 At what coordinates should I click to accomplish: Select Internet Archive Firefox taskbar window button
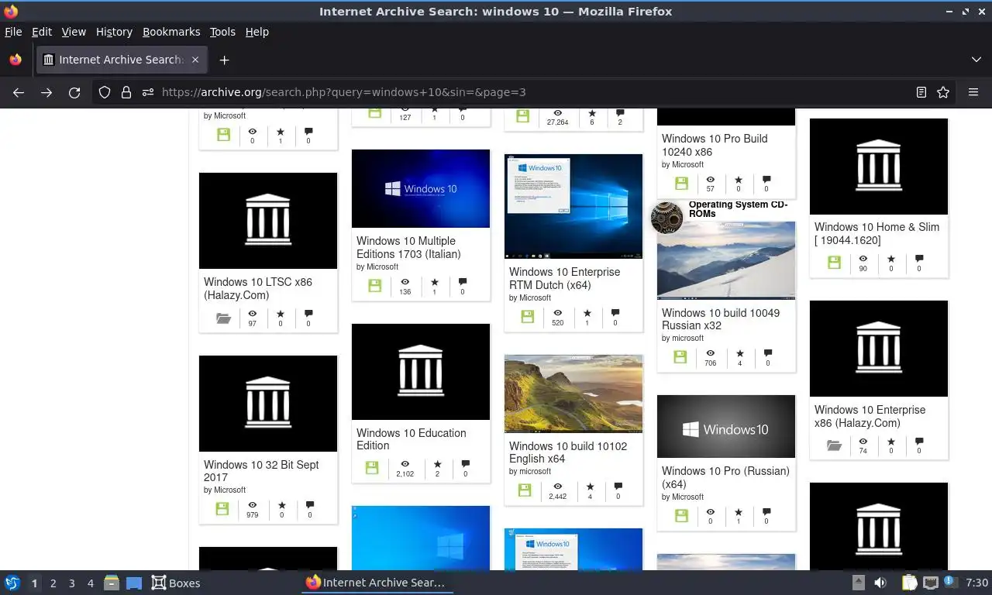coord(377,583)
